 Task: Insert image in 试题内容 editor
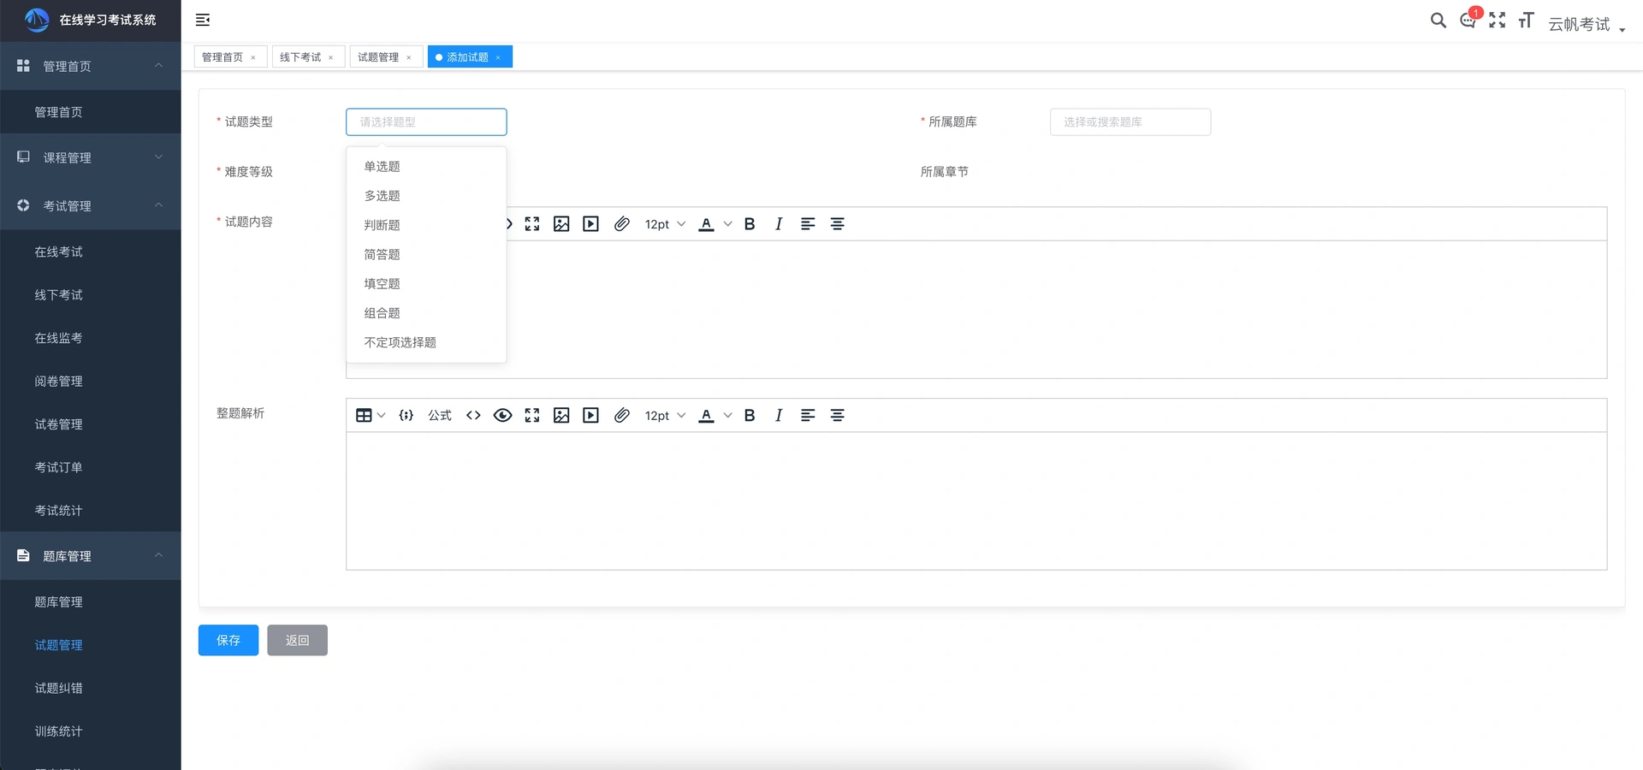(561, 224)
